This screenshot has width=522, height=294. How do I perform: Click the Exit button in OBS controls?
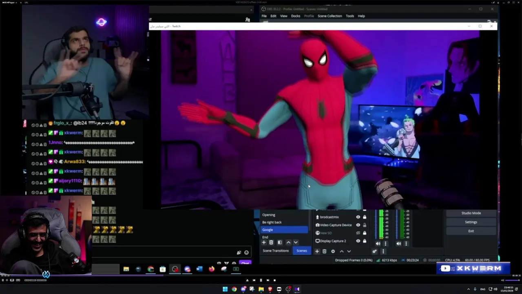[471, 231]
